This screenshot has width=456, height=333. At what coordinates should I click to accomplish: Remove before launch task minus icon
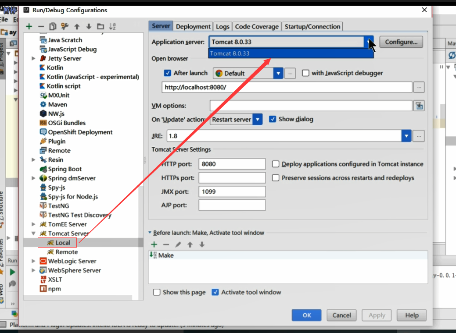click(x=166, y=244)
